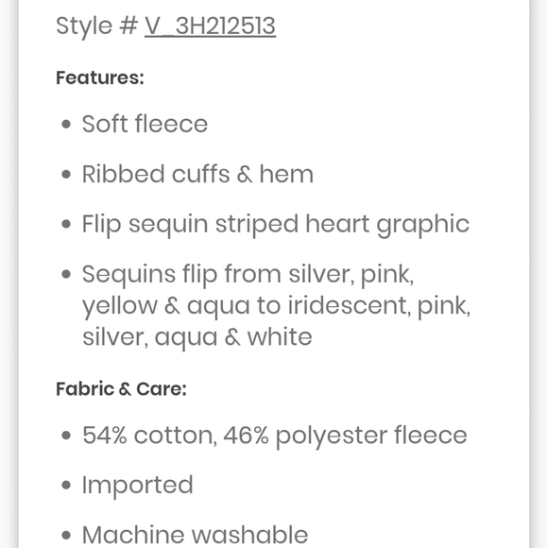Click the Imported bullet item

click(137, 486)
